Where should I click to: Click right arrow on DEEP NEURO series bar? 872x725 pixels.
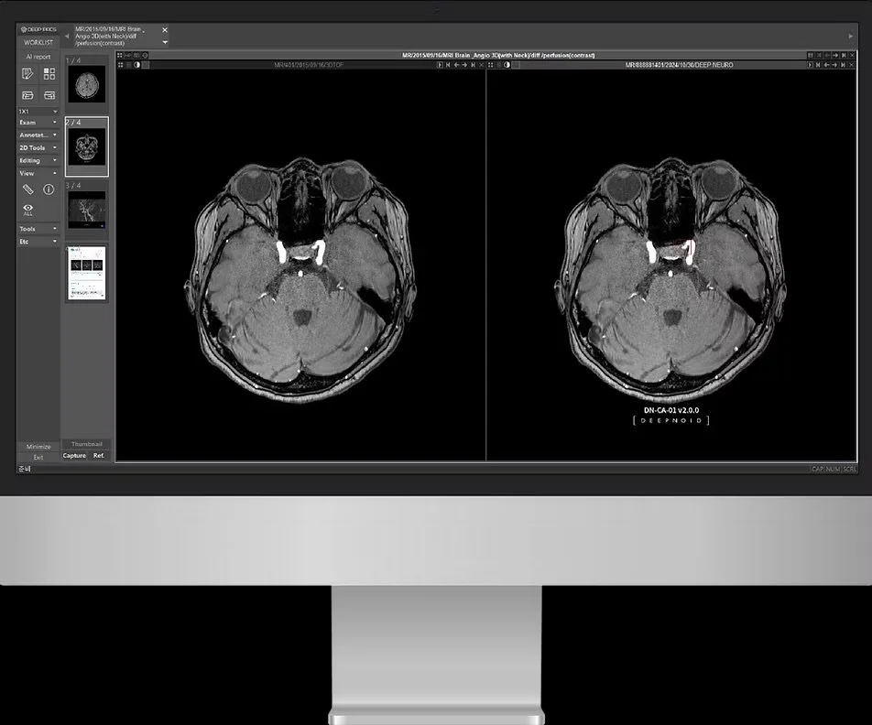pos(834,65)
